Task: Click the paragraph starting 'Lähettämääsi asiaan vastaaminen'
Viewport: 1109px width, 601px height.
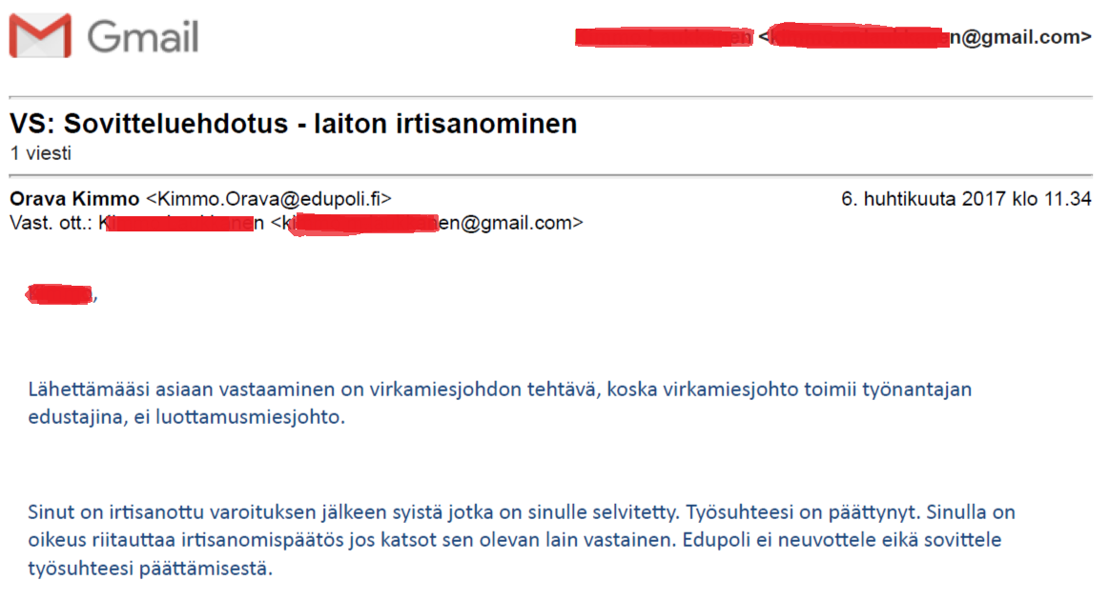Action: pos(486,390)
